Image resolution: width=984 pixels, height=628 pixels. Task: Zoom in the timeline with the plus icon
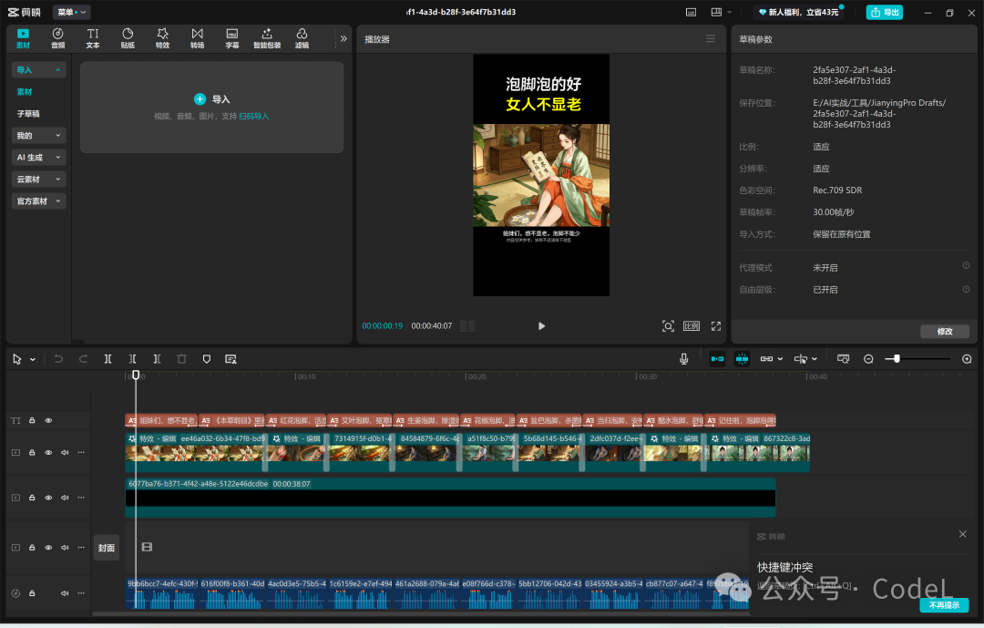point(967,359)
